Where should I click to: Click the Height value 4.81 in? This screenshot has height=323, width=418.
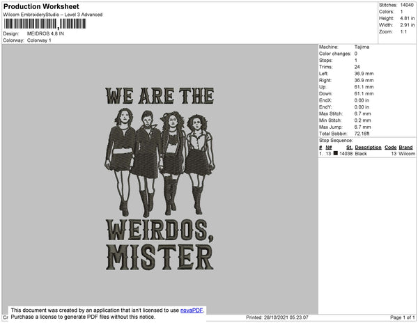click(408, 18)
